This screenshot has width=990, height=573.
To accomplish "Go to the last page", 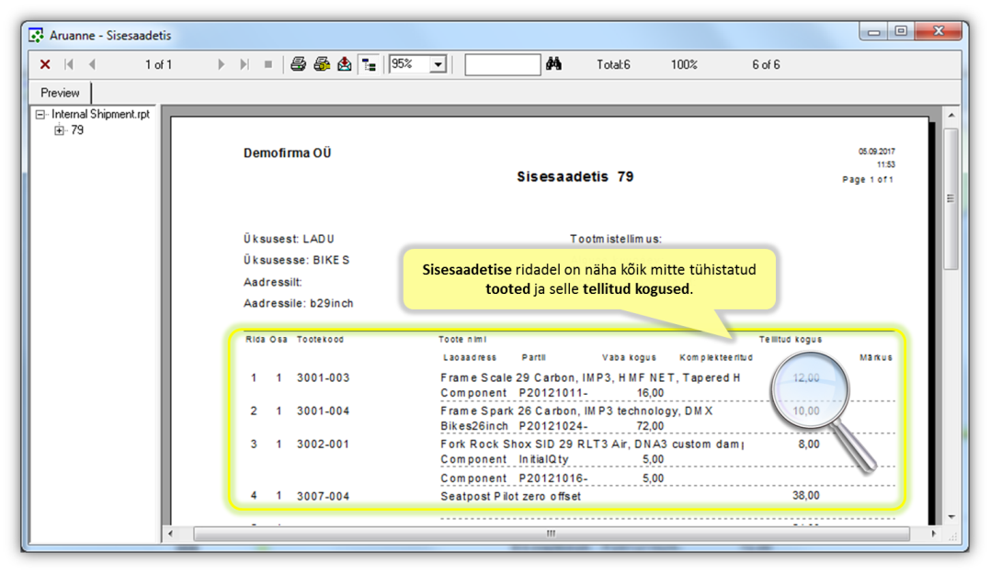I will [245, 64].
